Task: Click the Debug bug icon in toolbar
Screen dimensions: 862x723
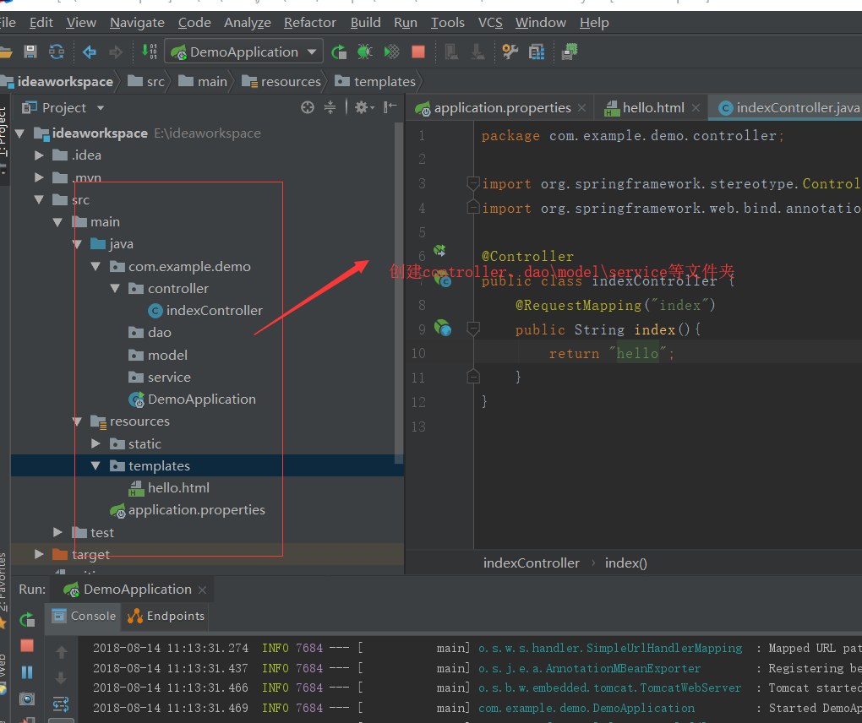Action: click(x=364, y=52)
